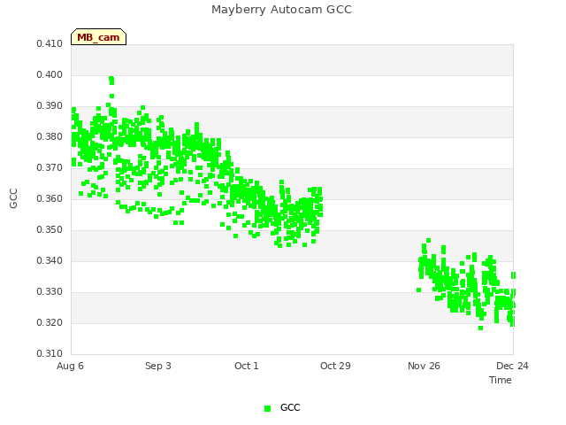This screenshot has width=566, height=425.
Task: Click the 0.320 y-axis value
Action: click(50, 322)
